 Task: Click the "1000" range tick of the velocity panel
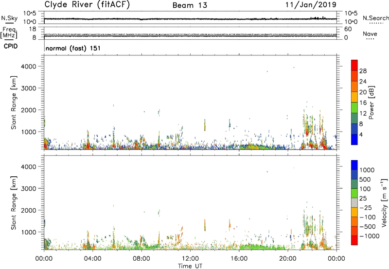29,232
